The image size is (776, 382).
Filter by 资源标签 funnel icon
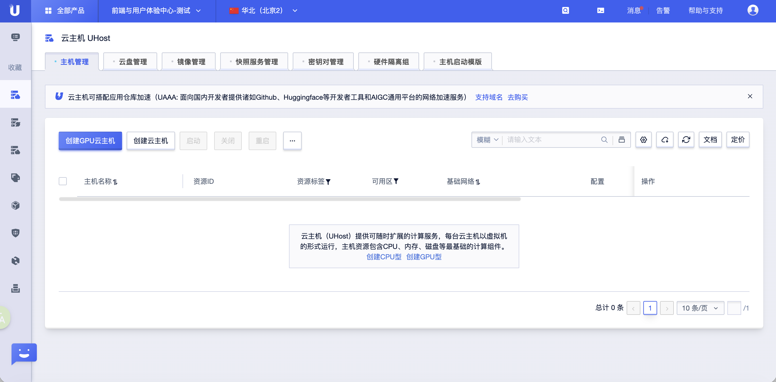tap(328, 182)
